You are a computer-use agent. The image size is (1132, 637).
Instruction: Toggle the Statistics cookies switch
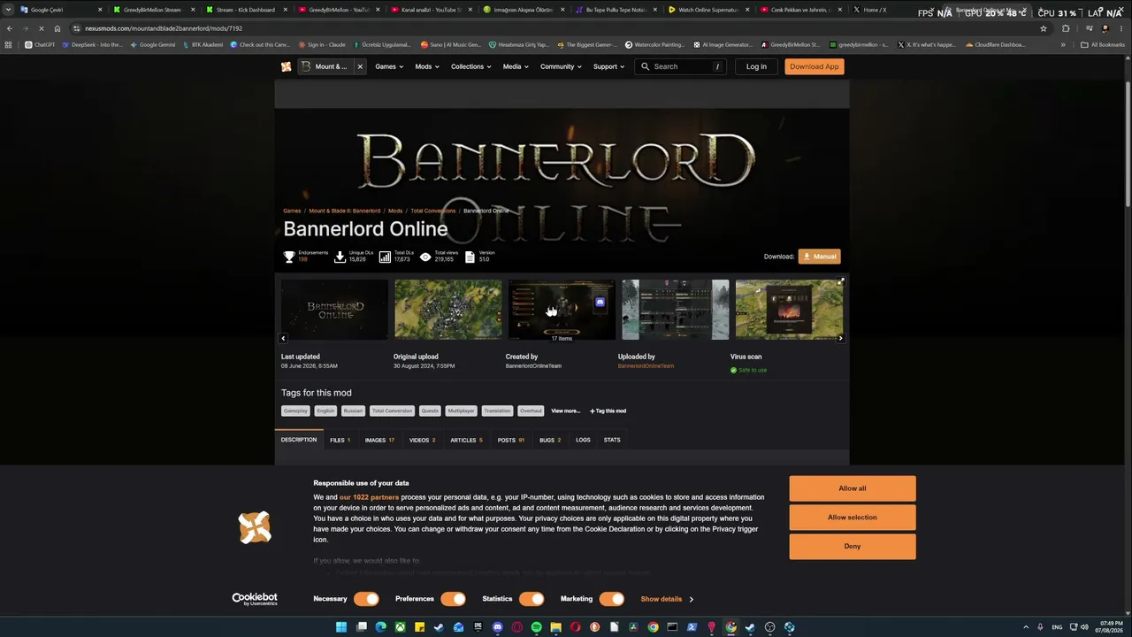click(532, 599)
